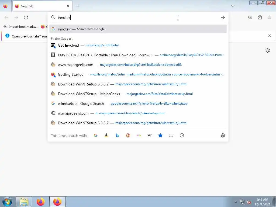Click the forward navigation arrow
The height and width of the screenshot is (207, 276).
16,18
